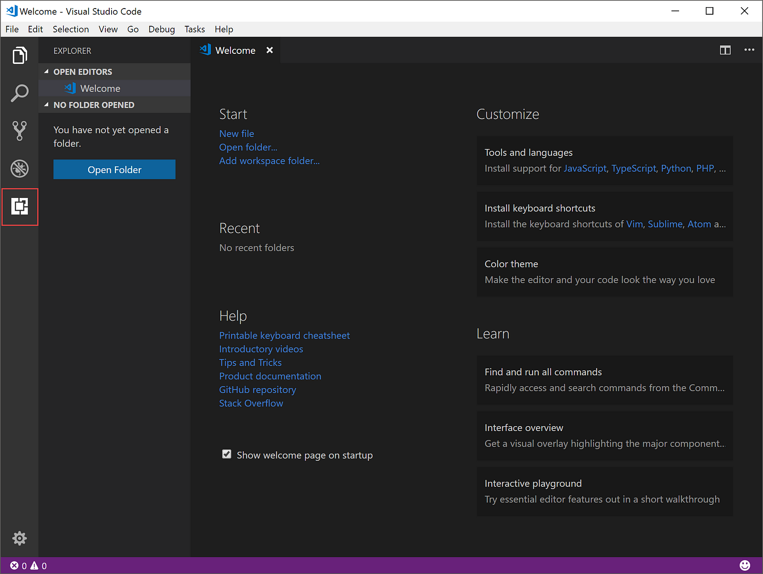This screenshot has height=574, width=763.
Task: Open GitHub repository link
Action: pos(258,389)
